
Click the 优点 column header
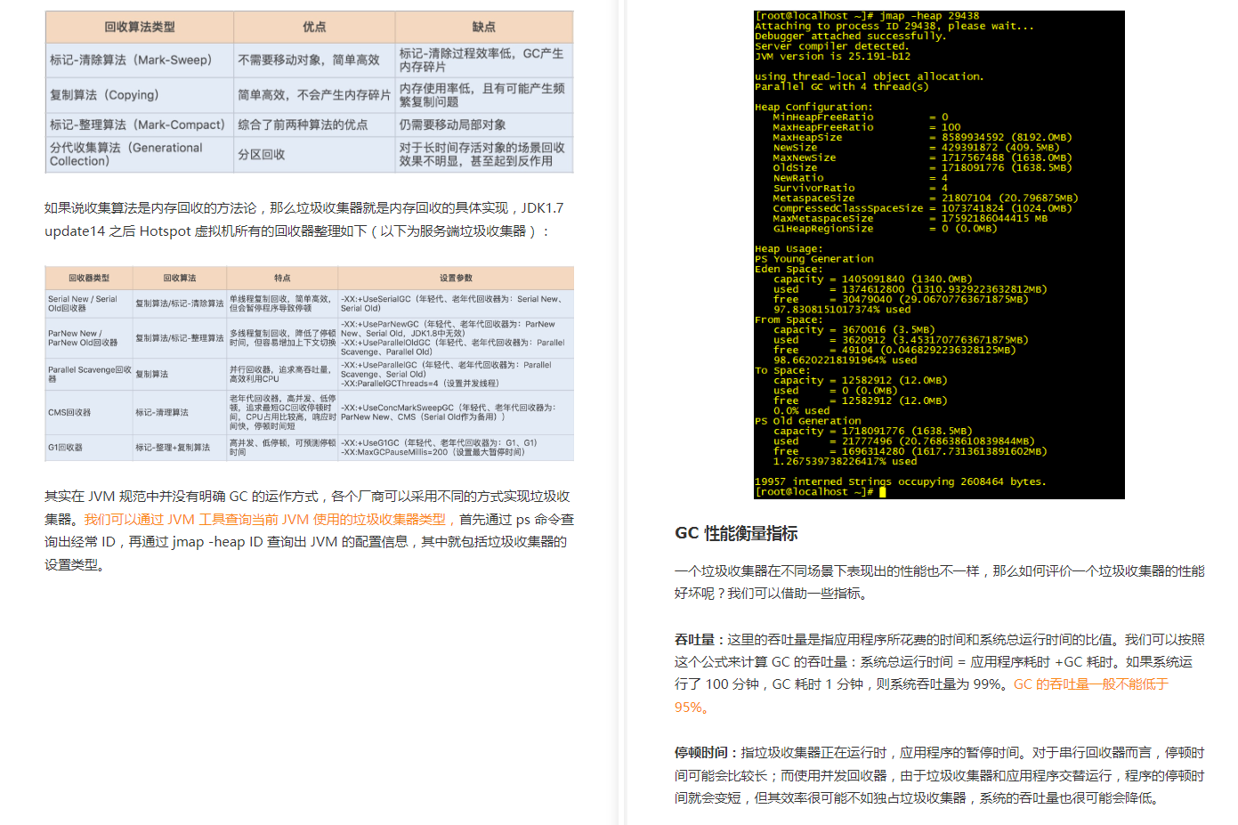tap(313, 27)
